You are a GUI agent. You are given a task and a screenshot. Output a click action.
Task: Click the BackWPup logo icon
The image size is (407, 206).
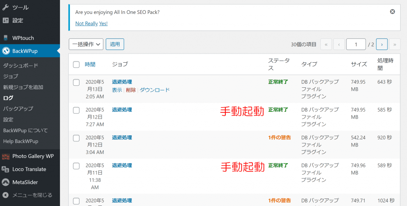click(x=6, y=51)
